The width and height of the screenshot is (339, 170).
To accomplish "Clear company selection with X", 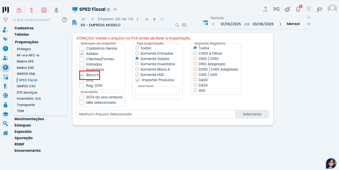I will pyautogui.click(x=154, y=19).
